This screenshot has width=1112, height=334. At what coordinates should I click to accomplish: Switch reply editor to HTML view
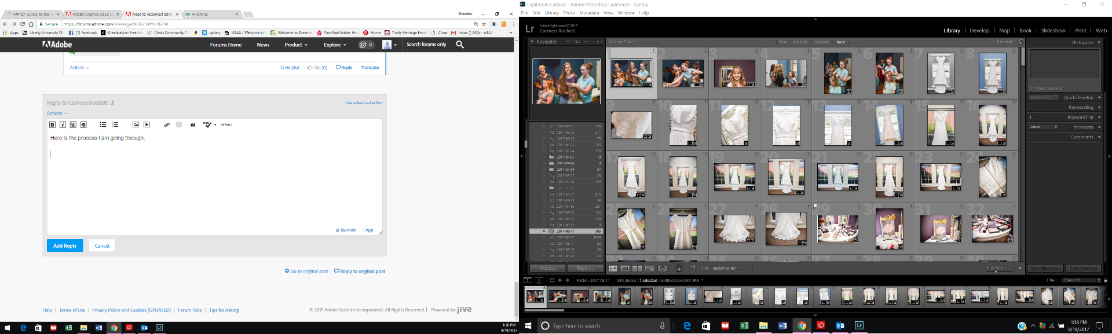(226, 124)
